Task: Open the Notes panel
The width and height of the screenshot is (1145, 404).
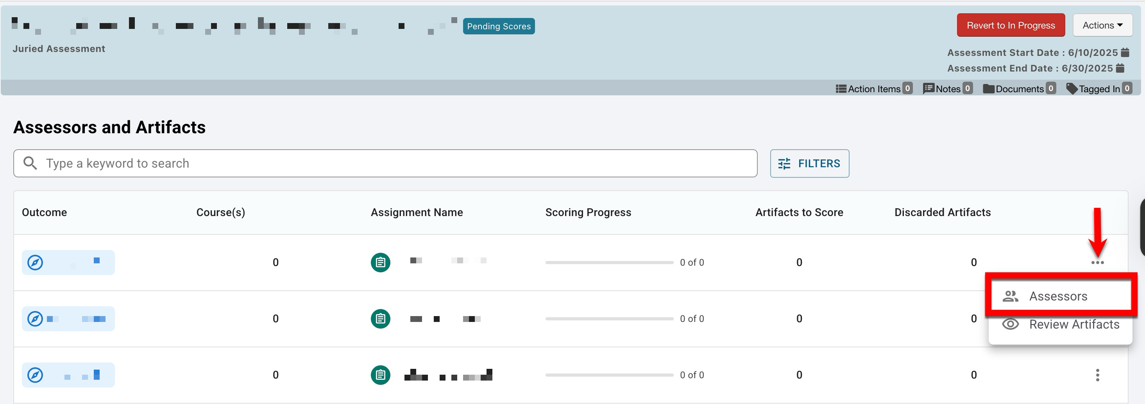Action: (947, 88)
